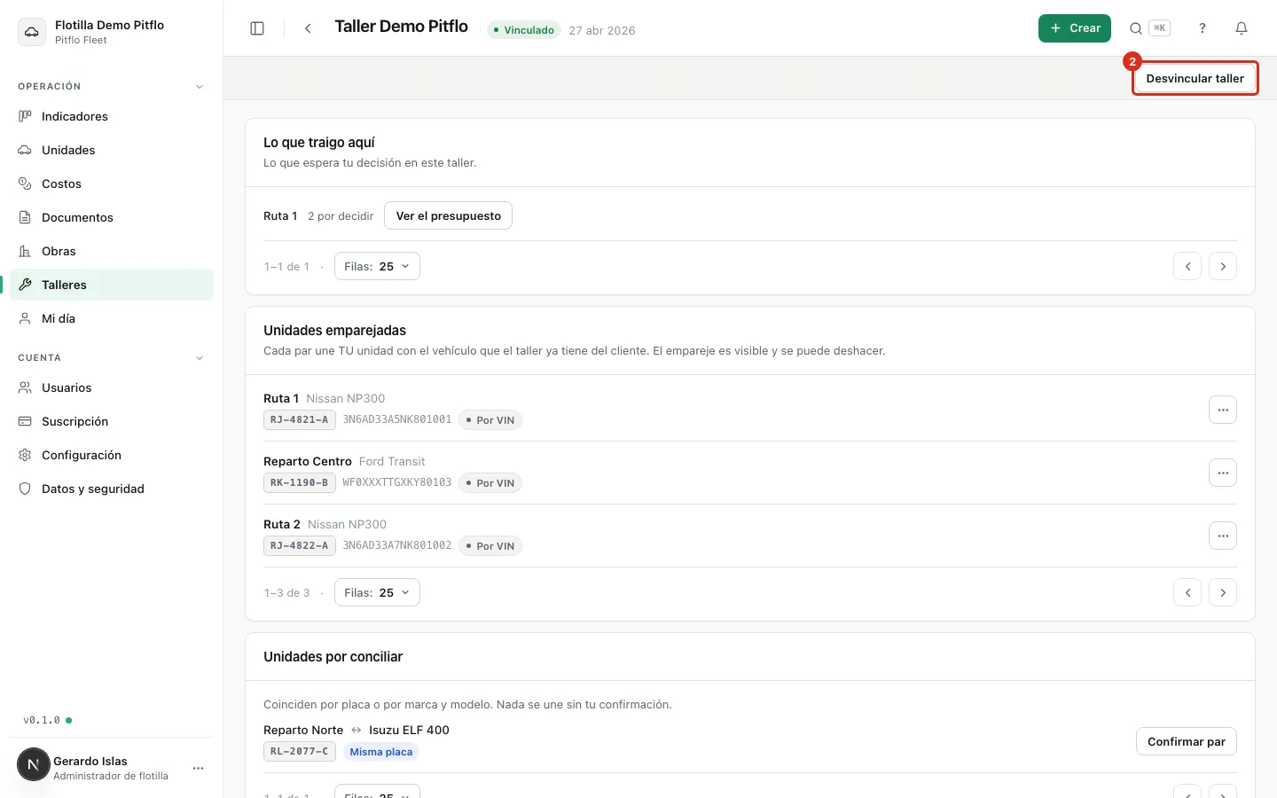
Task: Click Desvincular taller button
Action: coord(1195,78)
